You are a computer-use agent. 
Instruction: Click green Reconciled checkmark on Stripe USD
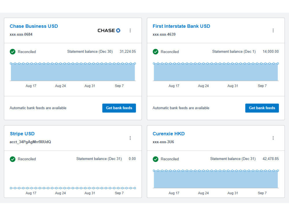click(x=12, y=159)
